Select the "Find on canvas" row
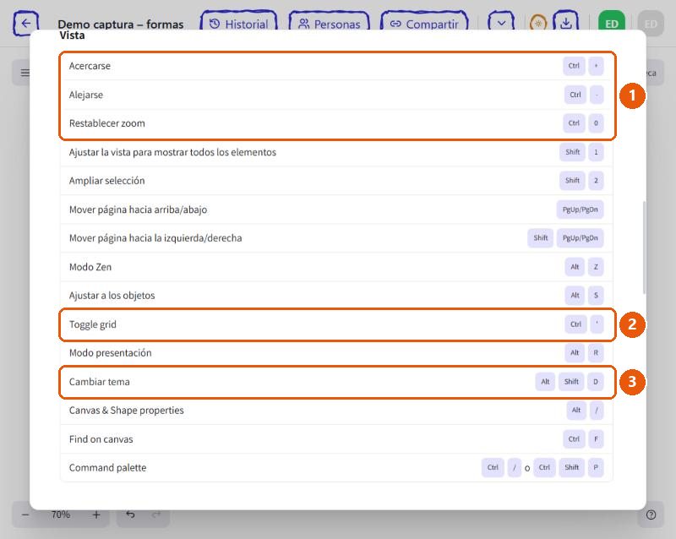The width and height of the screenshot is (676, 539). pyautogui.click(x=336, y=439)
